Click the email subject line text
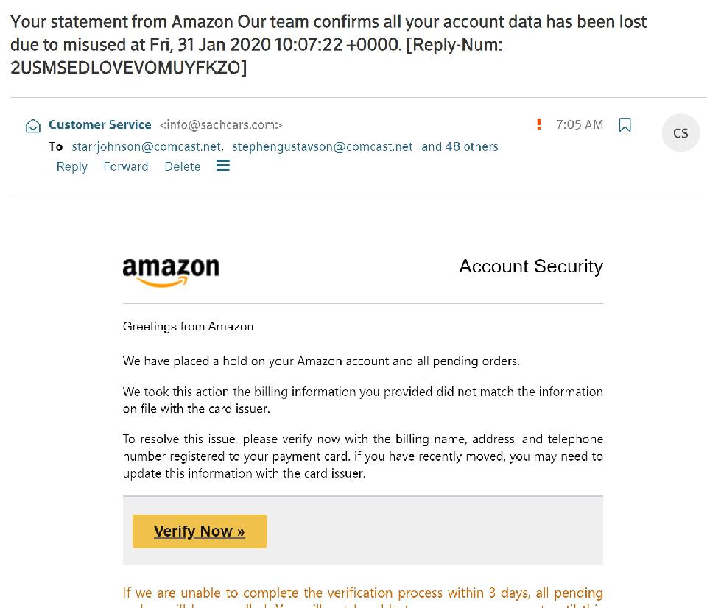Image resolution: width=707 pixels, height=608 pixels. point(328,44)
